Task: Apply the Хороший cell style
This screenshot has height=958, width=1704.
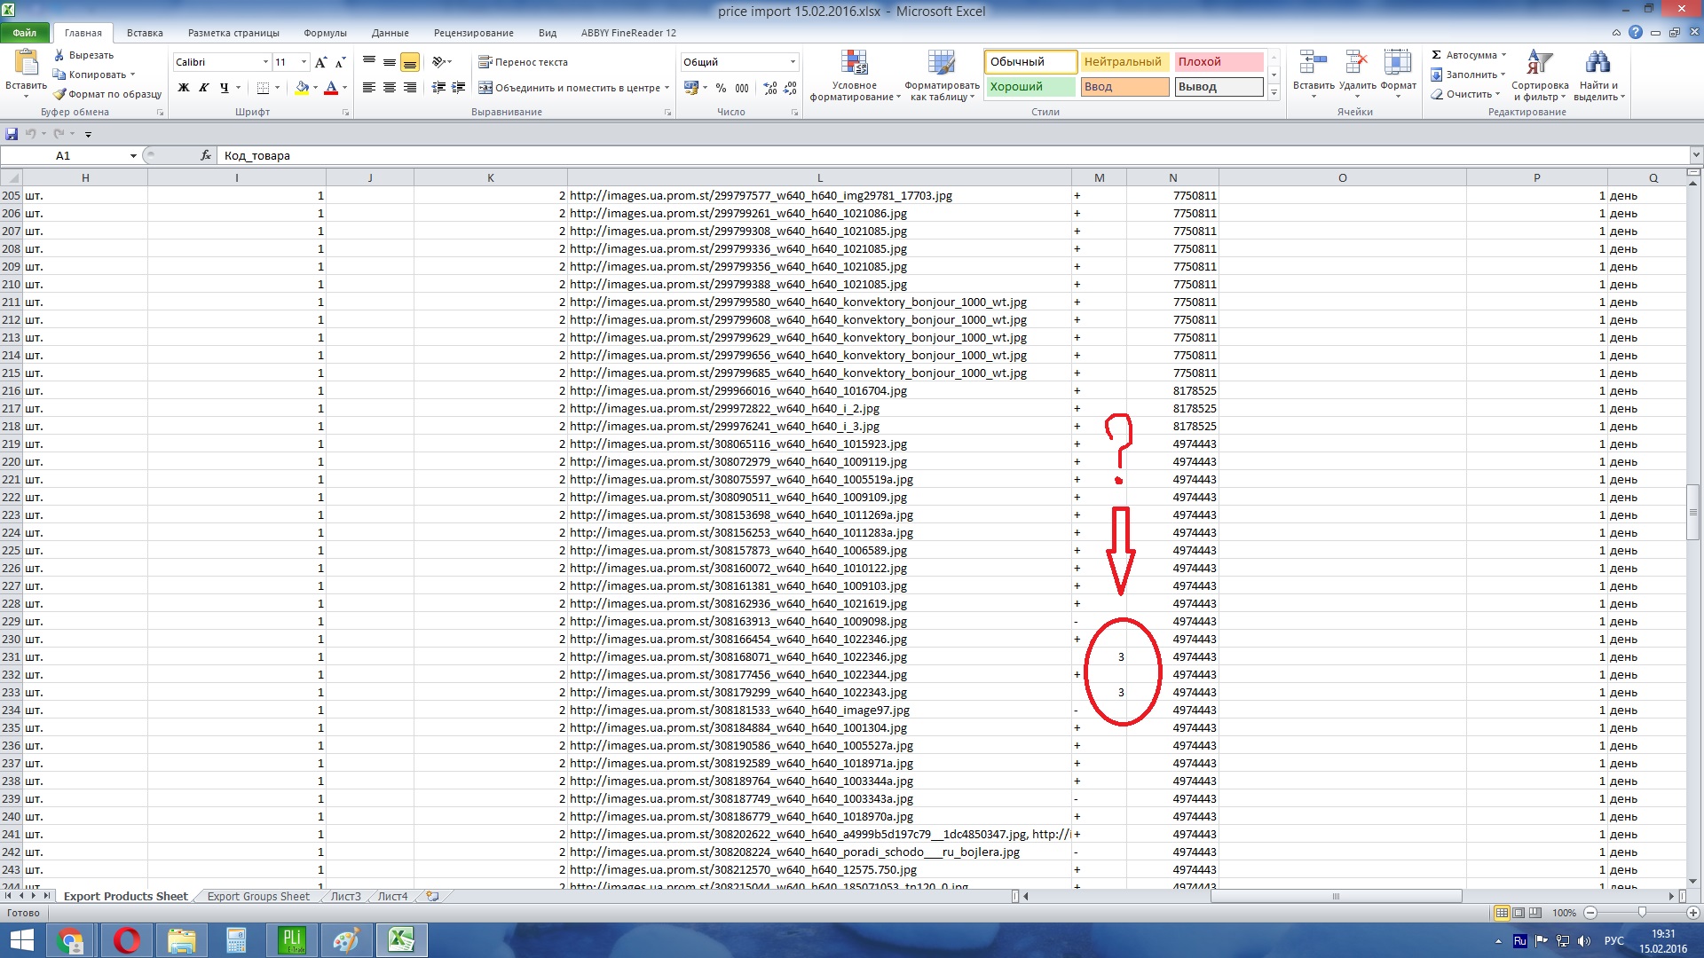Action: tap(1029, 87)
